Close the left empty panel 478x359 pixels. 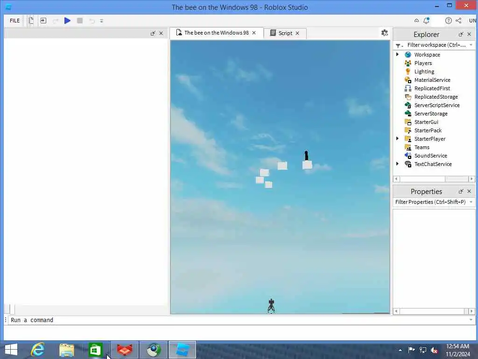161,33
